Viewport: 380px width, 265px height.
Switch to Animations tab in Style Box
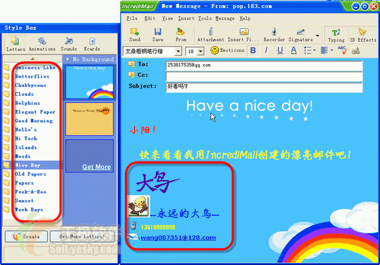coord(42,44)
